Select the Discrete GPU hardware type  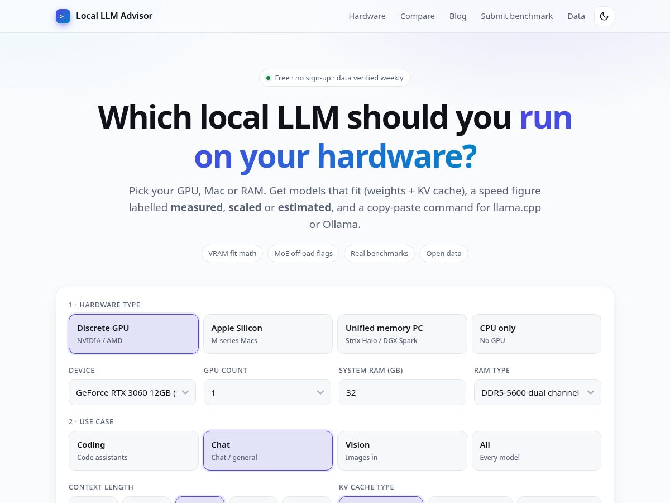click(x=133, y=334)
